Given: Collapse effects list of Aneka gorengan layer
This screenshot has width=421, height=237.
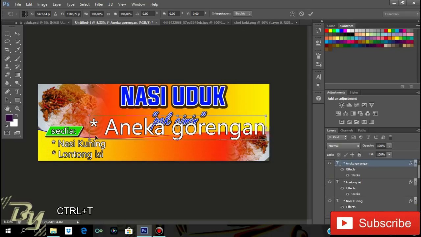Looking at the screenshot, I should (x=415, y=163).
